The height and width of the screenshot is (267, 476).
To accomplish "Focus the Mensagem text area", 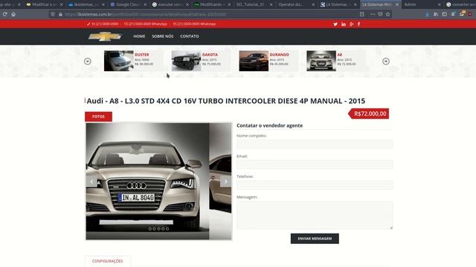I will click(315, 215).
